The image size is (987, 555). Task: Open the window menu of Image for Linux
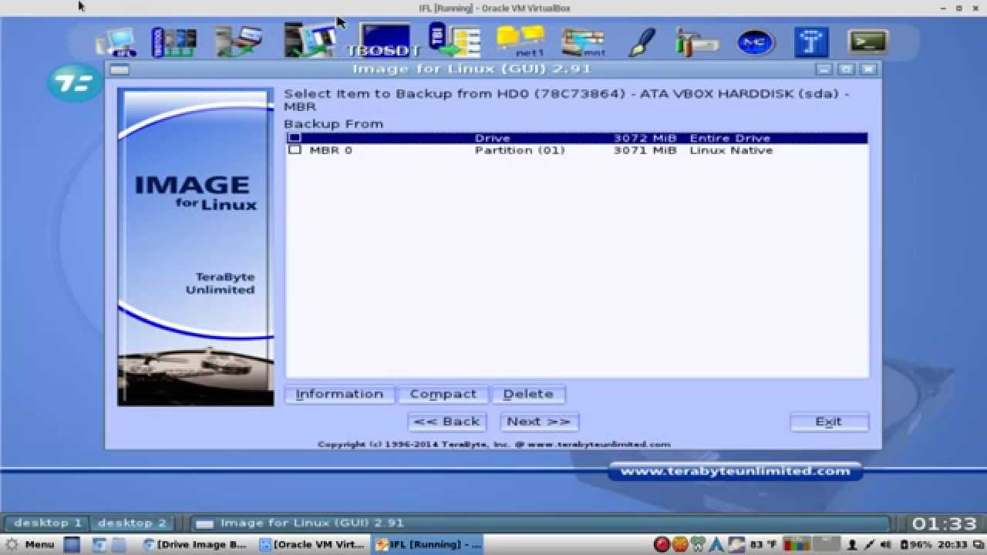click(x=119, y=69)
